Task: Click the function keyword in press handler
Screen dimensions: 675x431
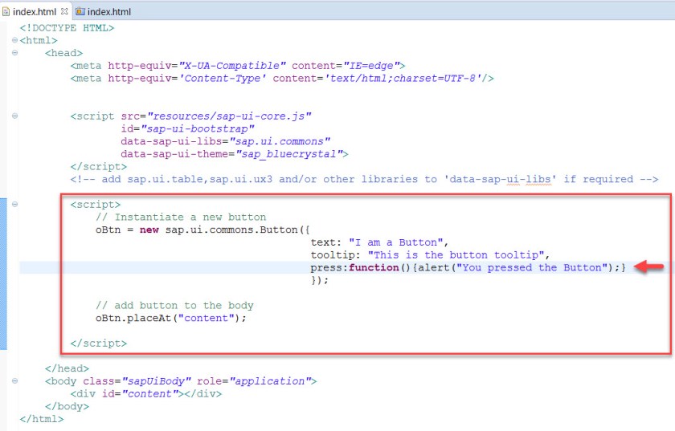Action: pyautogui.click(x=374, y=267)
